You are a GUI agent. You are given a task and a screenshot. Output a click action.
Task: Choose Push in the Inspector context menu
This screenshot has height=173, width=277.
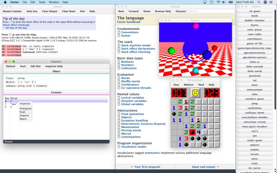[x=26, y=112]
